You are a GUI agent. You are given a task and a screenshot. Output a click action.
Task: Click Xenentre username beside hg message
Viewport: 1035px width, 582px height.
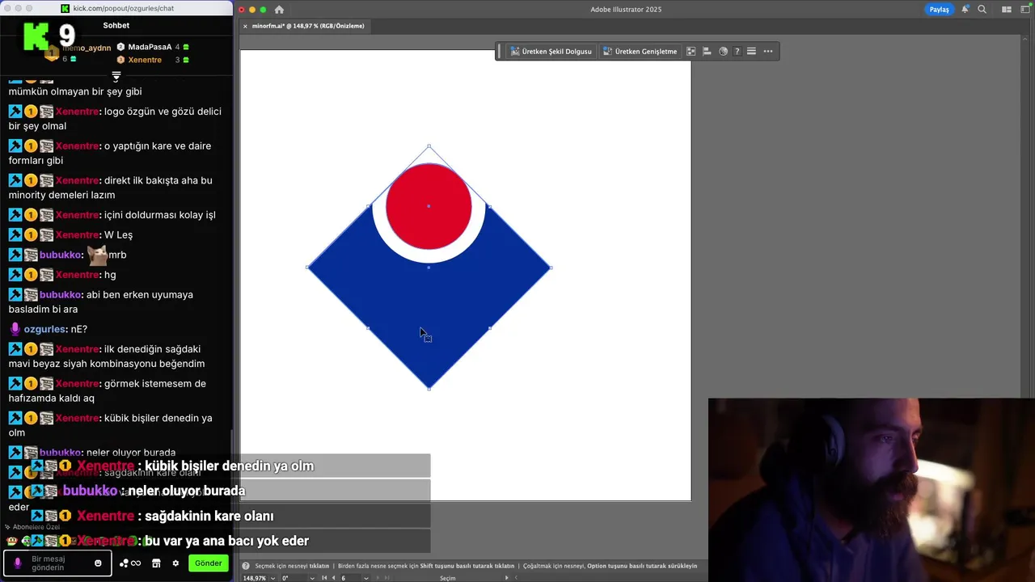[77, 275]
